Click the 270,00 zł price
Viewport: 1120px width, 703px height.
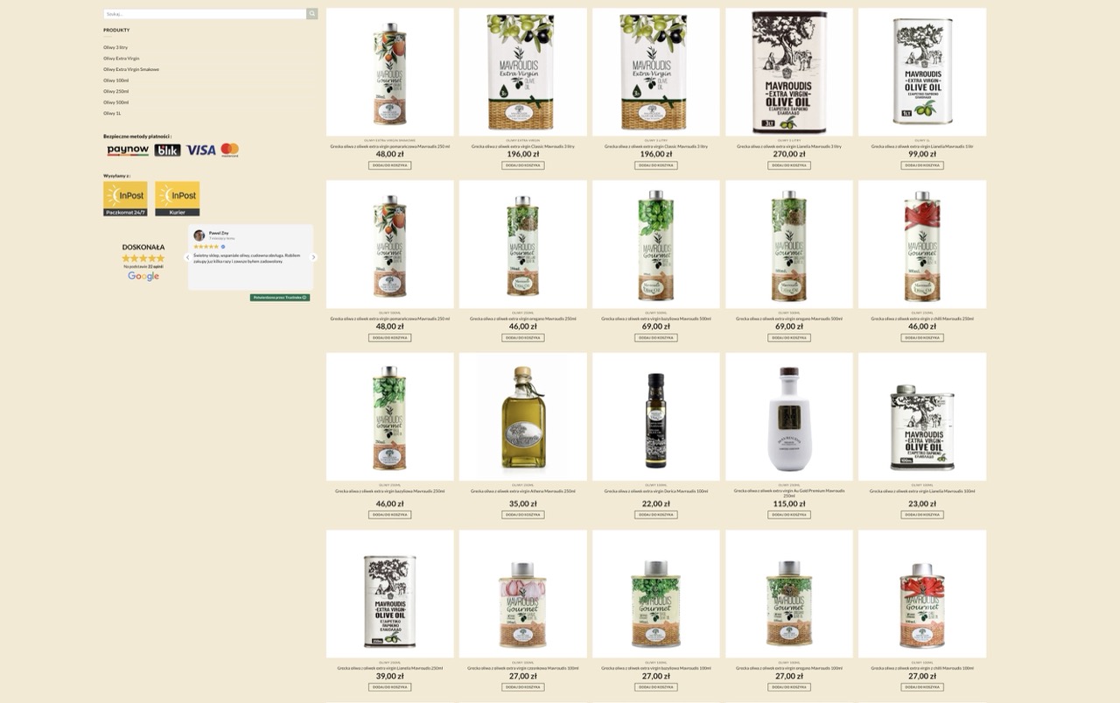789,154
